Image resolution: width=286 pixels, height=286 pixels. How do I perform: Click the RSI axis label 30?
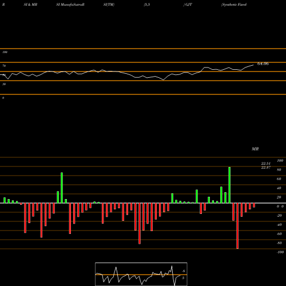click(x=4, y=84)
